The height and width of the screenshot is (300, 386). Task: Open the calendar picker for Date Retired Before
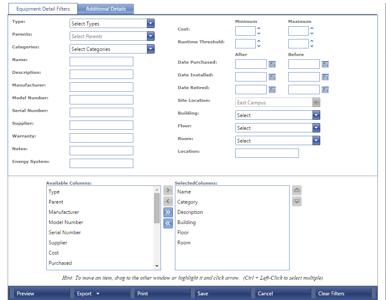click(325, 90)
